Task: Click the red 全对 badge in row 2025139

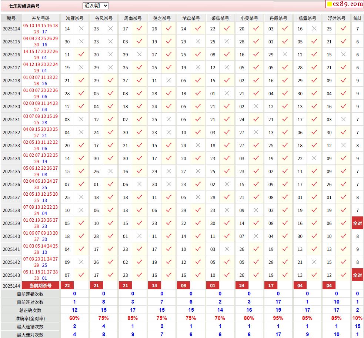Action: (357, 223)
